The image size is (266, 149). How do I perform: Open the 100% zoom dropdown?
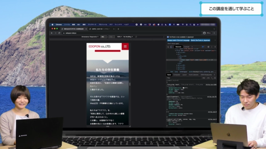click(119, 37)
